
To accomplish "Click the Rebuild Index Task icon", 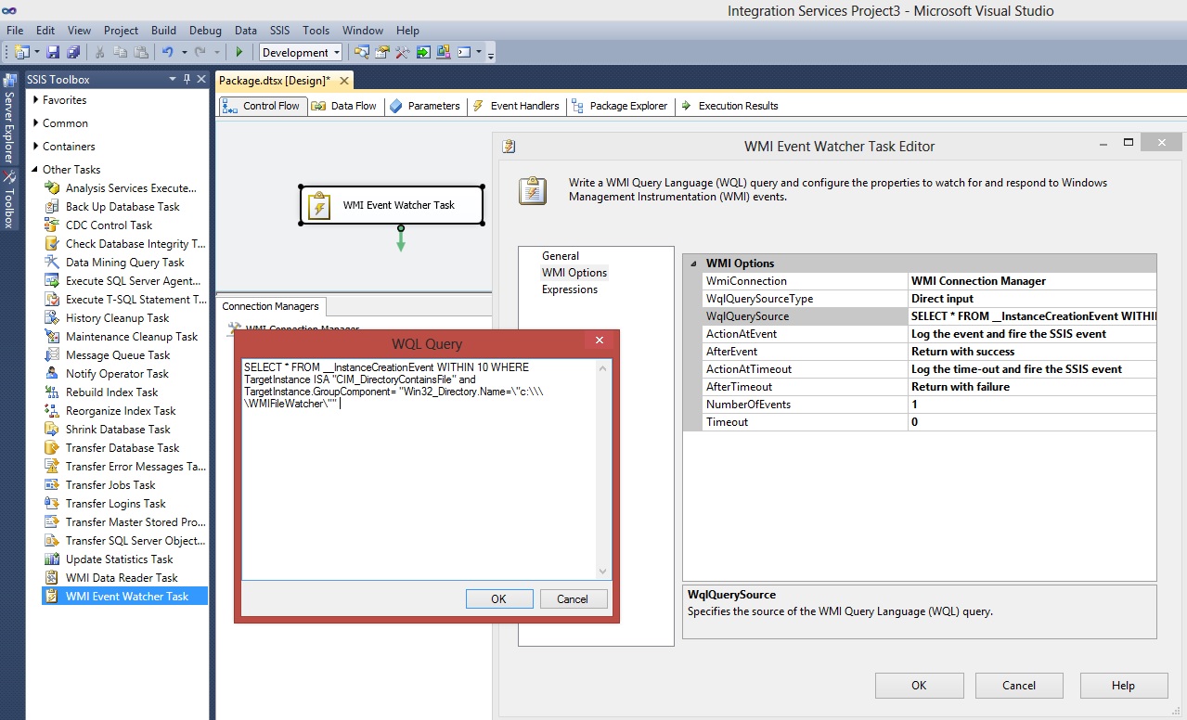I will click(52, 392).
